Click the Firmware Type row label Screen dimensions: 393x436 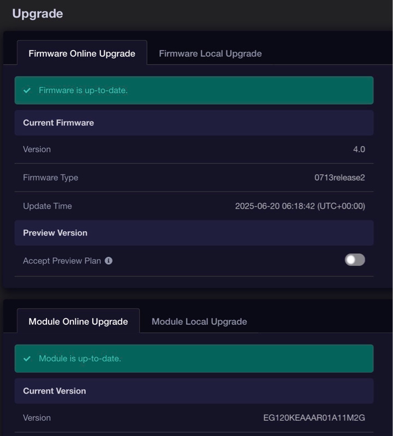(x=50, y=178)
